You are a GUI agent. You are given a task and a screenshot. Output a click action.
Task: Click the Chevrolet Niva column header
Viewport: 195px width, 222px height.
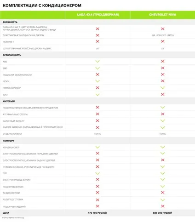pos(163,15)
